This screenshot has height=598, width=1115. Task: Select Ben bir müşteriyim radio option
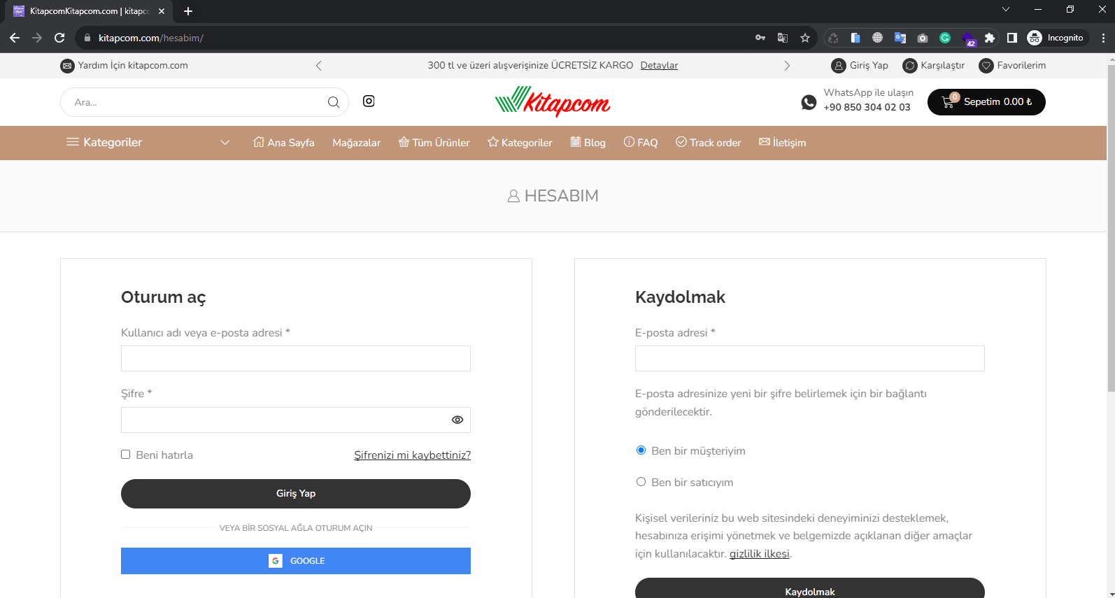click(x=641, y=450)
